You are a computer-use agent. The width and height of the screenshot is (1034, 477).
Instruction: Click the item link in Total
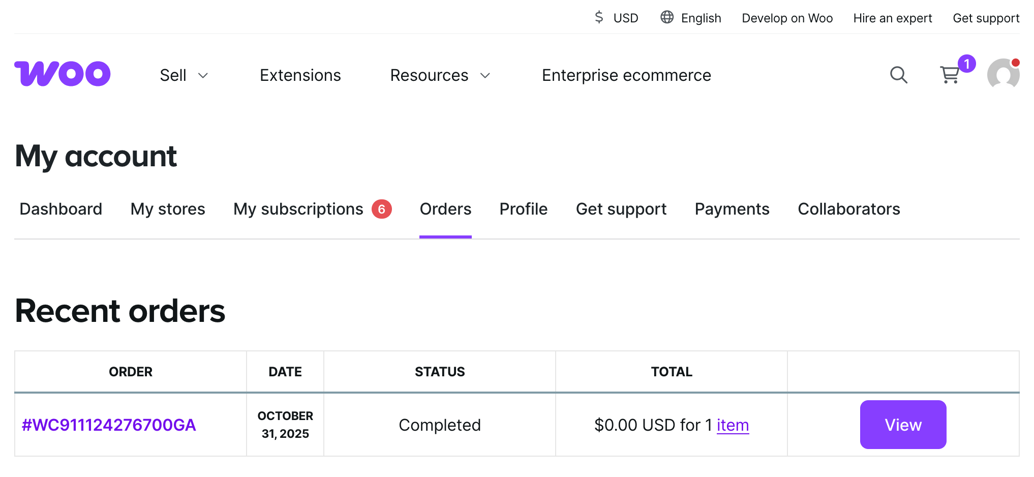733,425
